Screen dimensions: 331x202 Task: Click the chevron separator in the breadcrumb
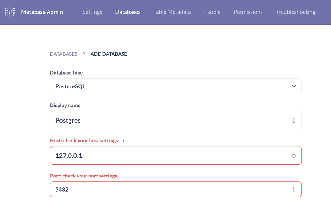coord(83,54)
